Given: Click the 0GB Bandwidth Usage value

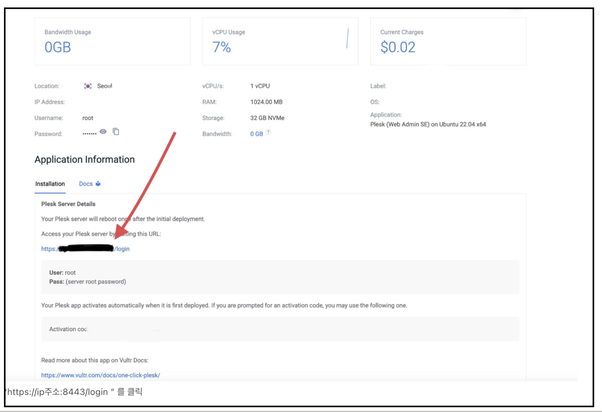Looking at the screenshot, I should (58, 47).
